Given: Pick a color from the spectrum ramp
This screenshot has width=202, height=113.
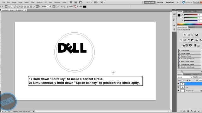Looking at the screenshot, I should (190, 24).
